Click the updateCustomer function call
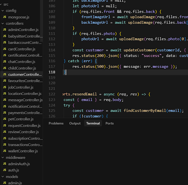Image resolution: width=188 pixels, height=185 pixels. click(139, 50)
